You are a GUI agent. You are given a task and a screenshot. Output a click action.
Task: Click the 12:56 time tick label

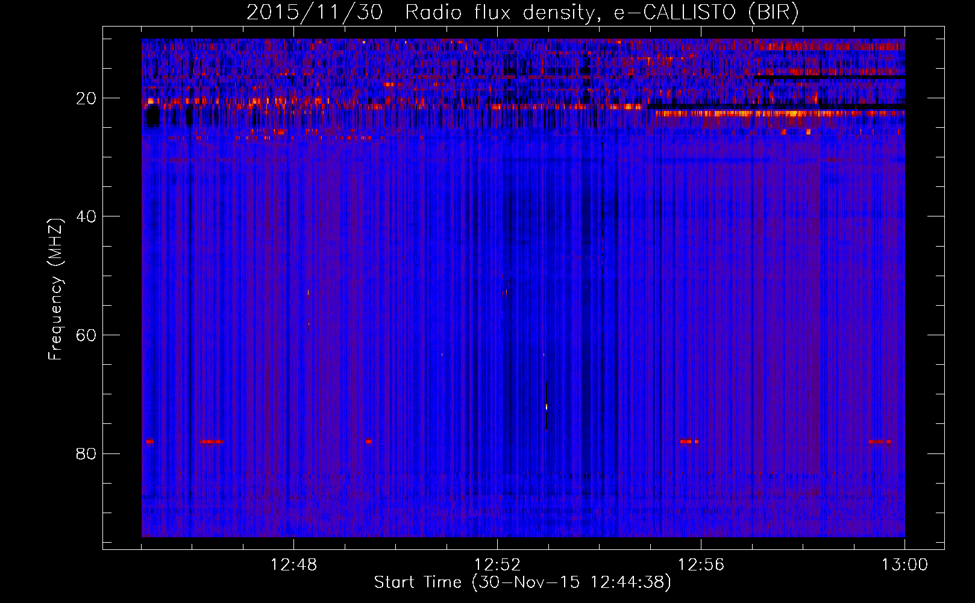pos(701,565)
